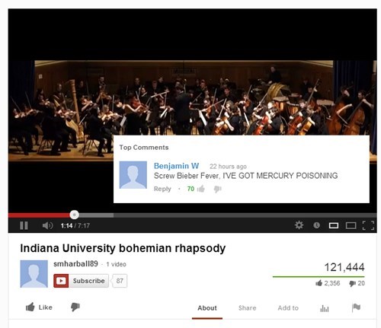This screenshot has width=381, height=328.
Task: Open Benjamin W's profile link
Action: point(176,166)
